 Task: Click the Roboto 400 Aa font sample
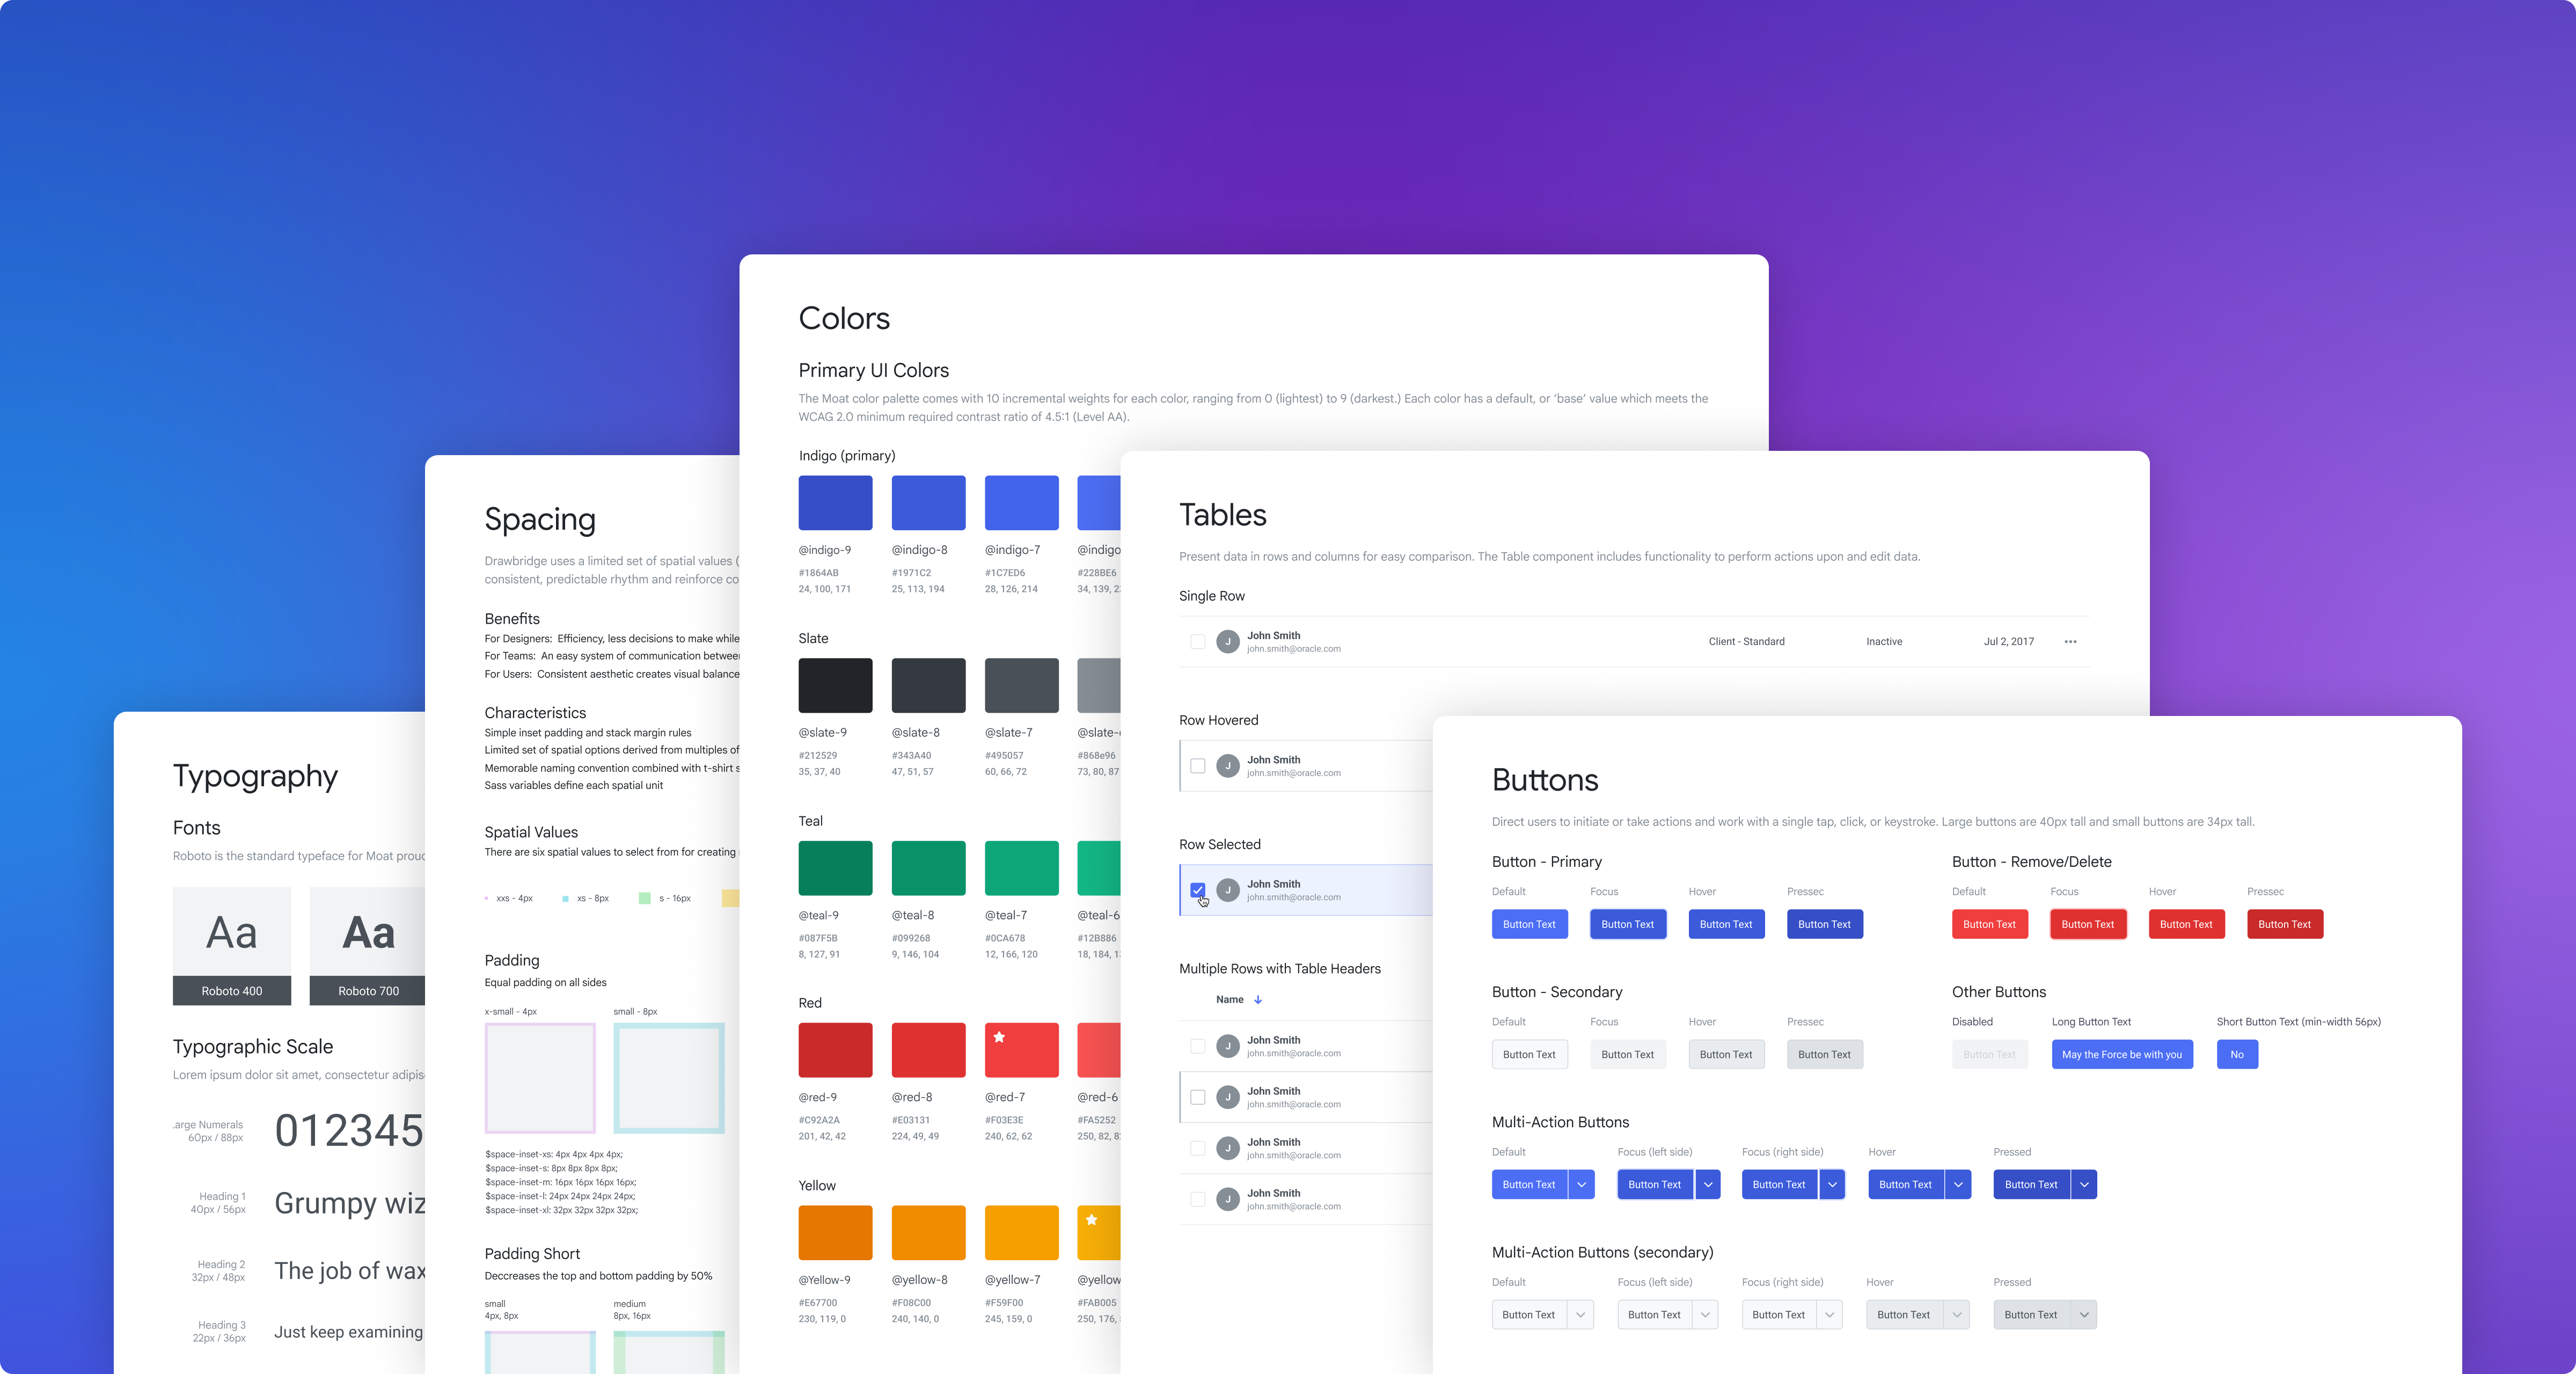tap(232, 932)
